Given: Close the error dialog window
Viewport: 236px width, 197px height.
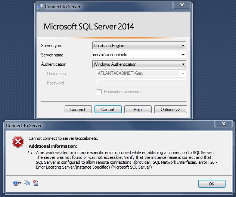Looking at the screenshot, I should 224,124.
